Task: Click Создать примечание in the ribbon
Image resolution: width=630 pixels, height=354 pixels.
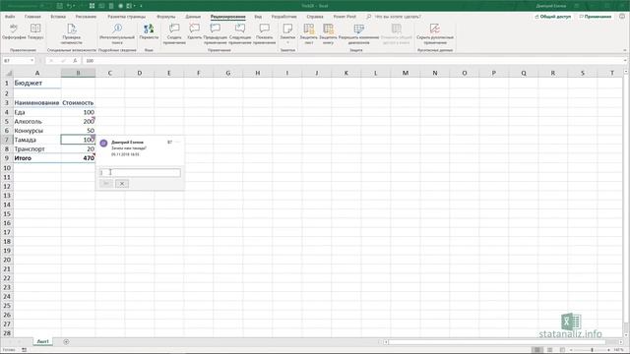Action: click(174, 33)
